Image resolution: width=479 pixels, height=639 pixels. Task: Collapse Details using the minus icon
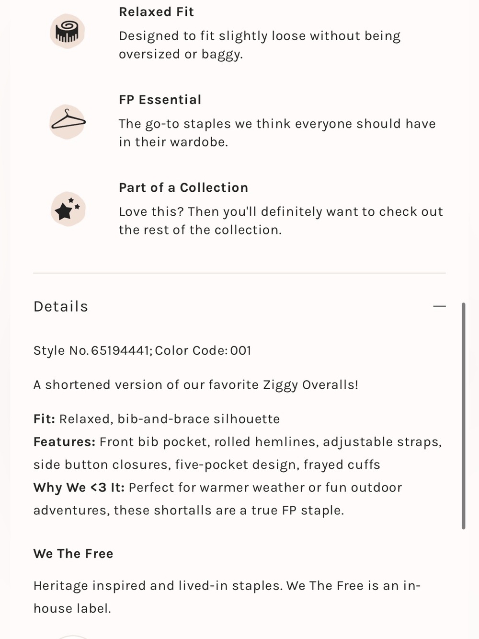tap(439, 306)
